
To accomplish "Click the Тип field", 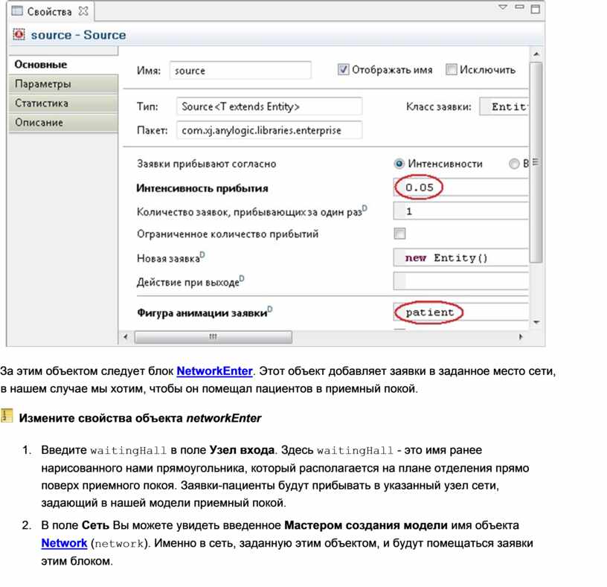I will [x=269, y=106].
